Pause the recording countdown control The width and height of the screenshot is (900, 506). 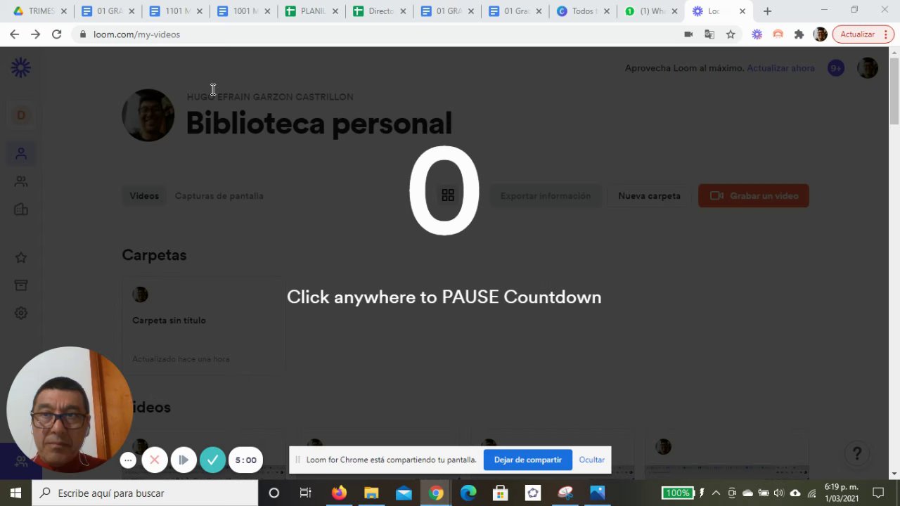click(184, 460)
